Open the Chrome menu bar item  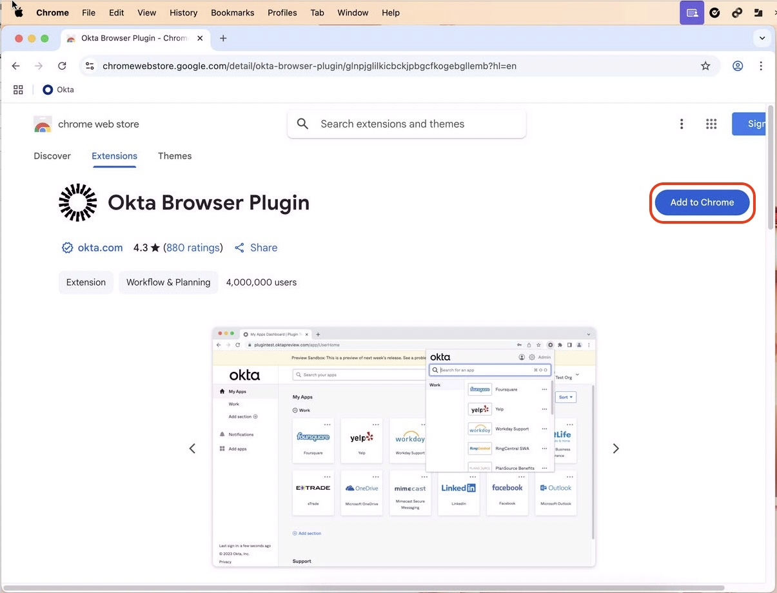click(x=52, y=12)
